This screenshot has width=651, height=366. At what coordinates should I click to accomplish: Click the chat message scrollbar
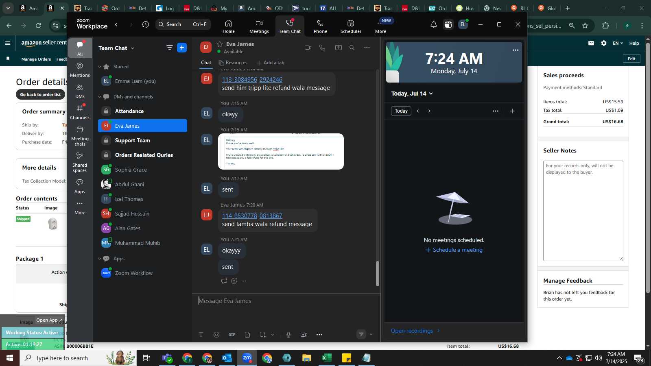[x=377, y=274]
